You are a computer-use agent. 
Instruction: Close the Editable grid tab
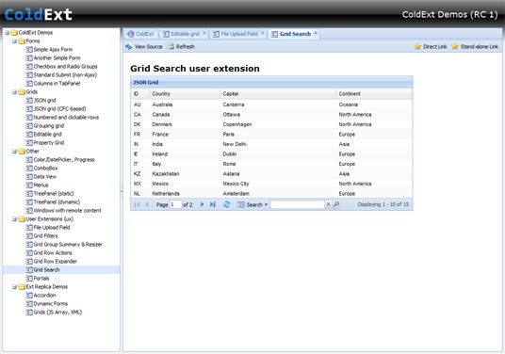(204, 33)
